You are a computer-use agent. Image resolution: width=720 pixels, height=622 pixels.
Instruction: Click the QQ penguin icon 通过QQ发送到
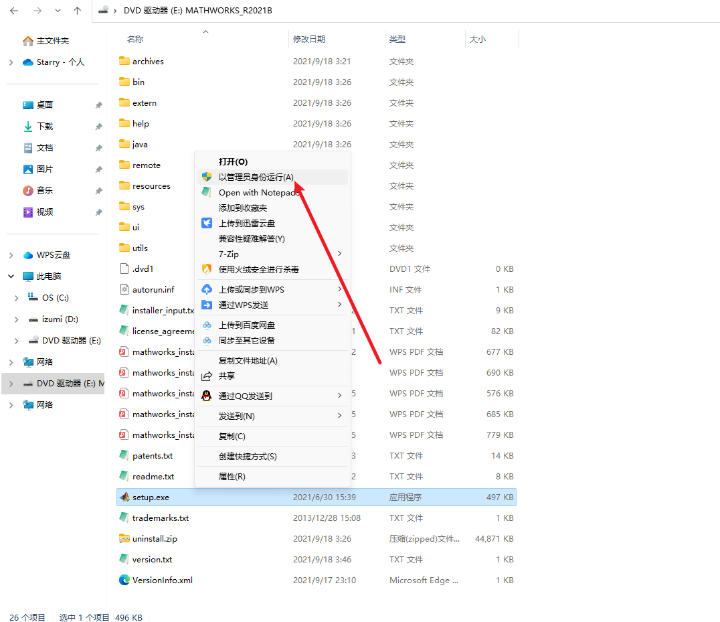pos(207,396)
